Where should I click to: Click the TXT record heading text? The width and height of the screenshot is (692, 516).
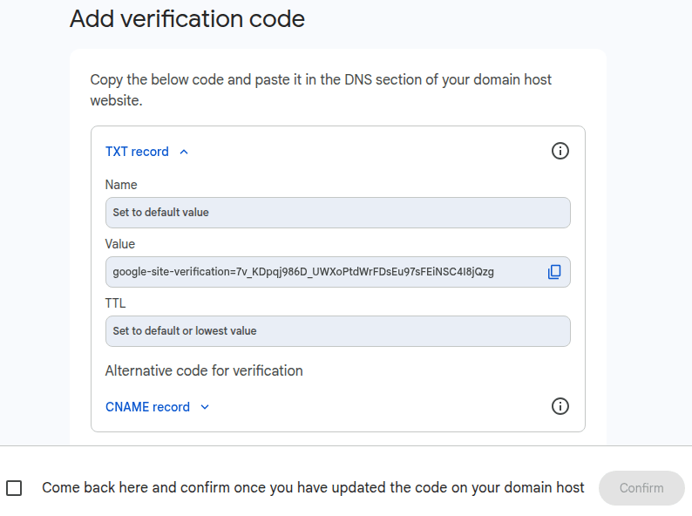point(137,152)
